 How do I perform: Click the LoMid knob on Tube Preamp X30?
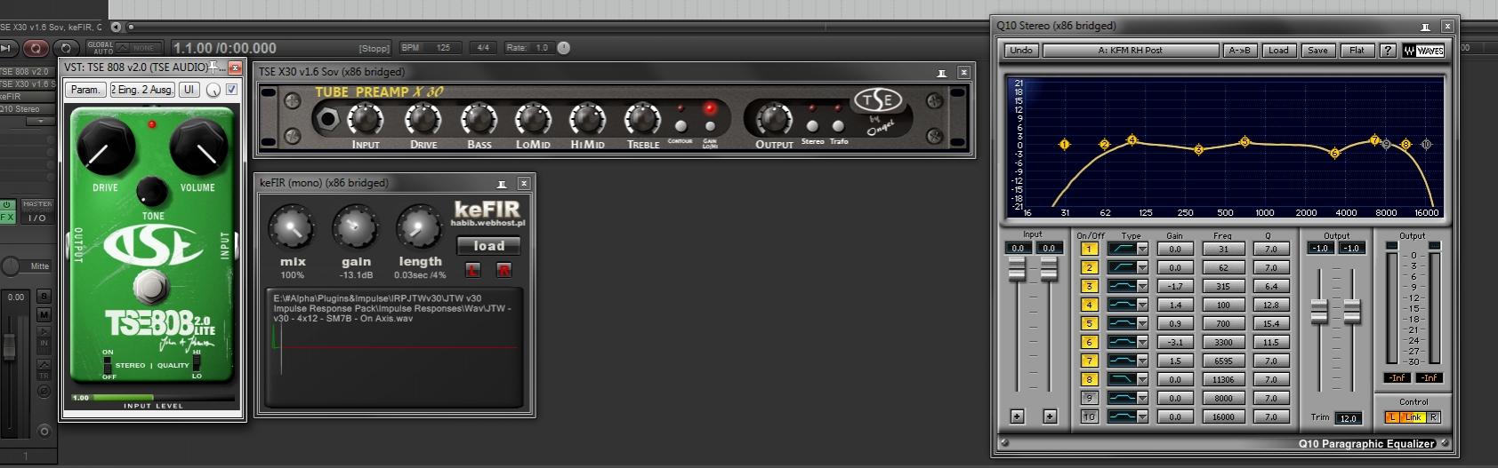[x=533, y=118]
